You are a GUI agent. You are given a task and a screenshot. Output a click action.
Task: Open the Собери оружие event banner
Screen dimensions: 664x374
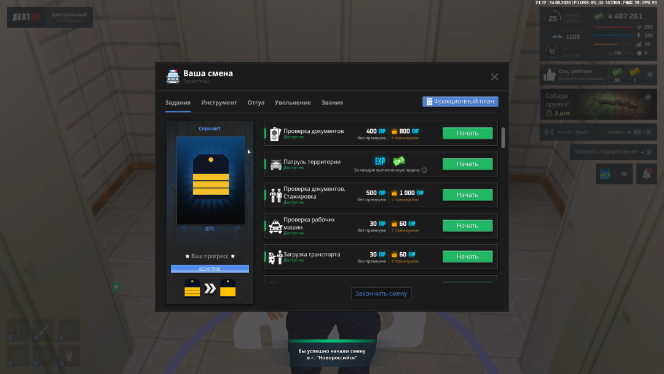(x=598, y=104)
